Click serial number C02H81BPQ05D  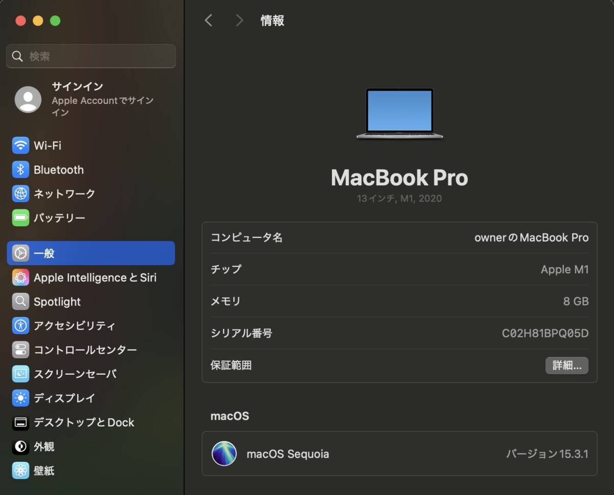tap(545, 334)
